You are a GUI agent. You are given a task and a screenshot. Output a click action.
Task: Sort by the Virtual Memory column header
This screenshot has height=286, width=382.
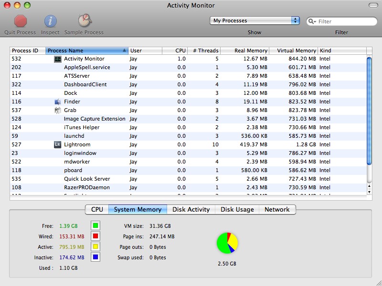(x=294, y=51)
